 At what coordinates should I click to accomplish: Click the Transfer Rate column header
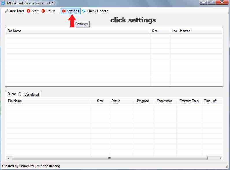pyautogui.click(x=189, y=101)
